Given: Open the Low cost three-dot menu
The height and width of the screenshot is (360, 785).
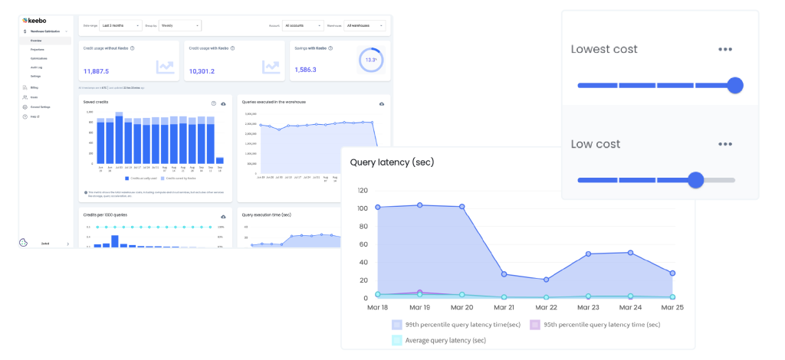Looking at the screenshot, I should [x=725, y=144].
